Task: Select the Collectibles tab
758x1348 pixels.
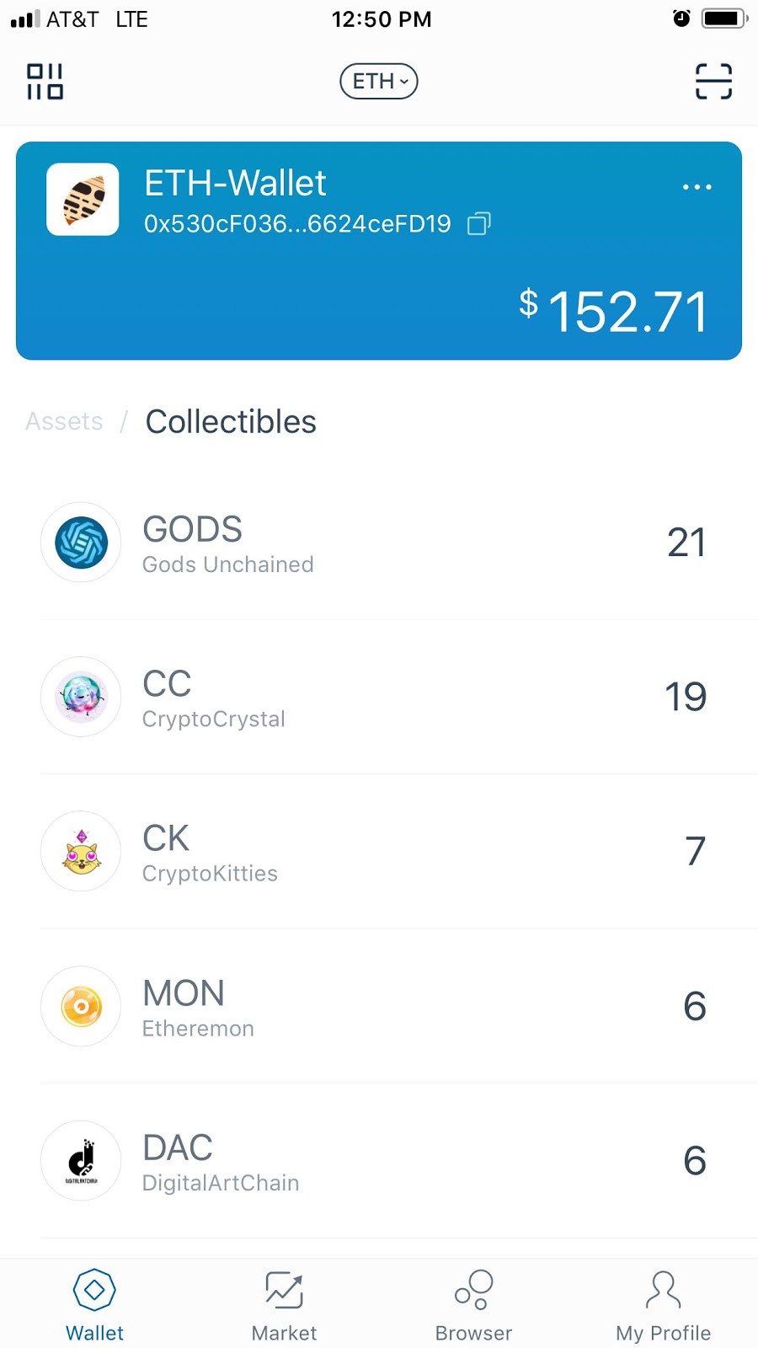Action: 231,421
